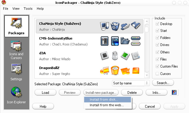
Task: Expand the Install new package menu button
Action: click(101, 92)
